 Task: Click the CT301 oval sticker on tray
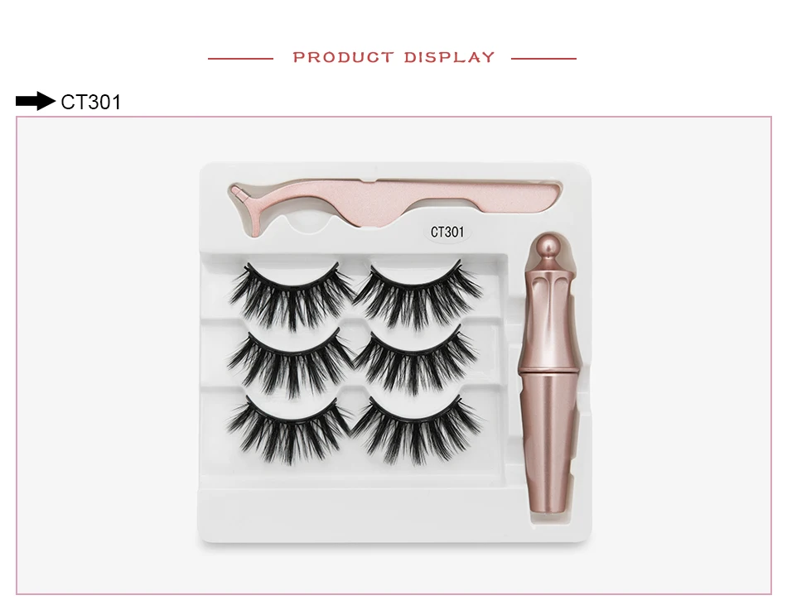(447, 232)
